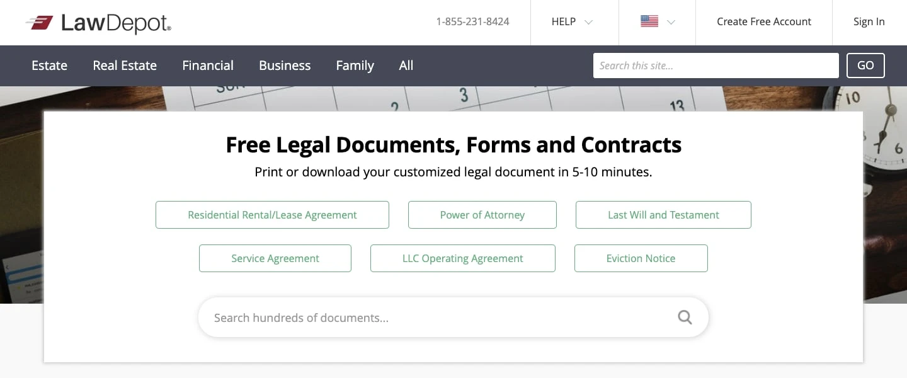
Task: Expand the HELP dropdown menu
Action: pyautogui.click(x=572, y=22)
